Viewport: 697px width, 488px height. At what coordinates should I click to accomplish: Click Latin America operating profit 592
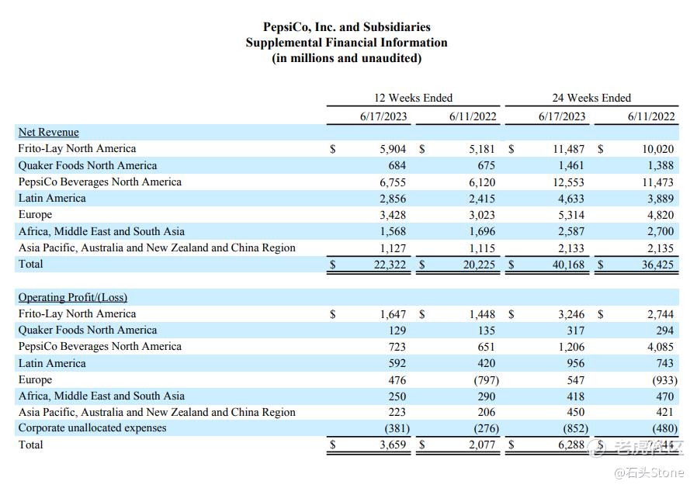tap(397, 364)
